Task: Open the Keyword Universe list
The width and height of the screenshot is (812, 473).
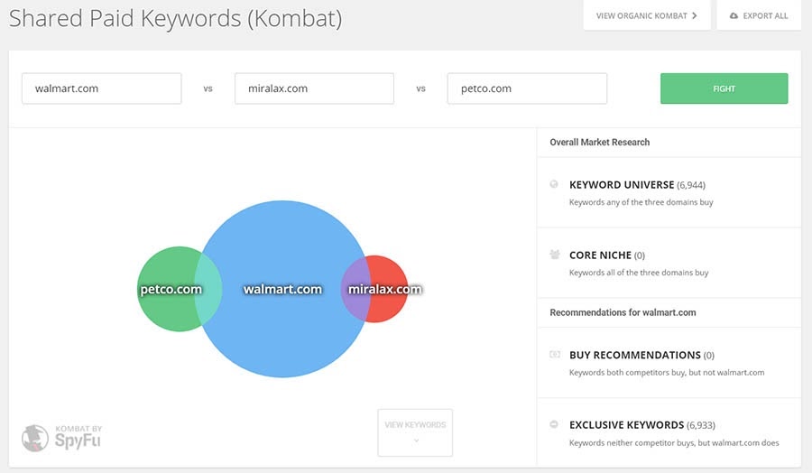Action: pyautogui.click(x=622, y=184)
